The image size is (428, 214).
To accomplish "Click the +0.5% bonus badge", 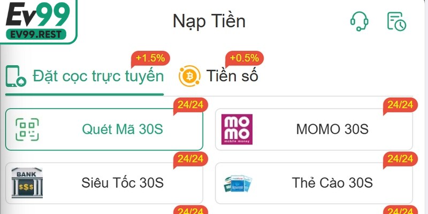I will (244, 58).
